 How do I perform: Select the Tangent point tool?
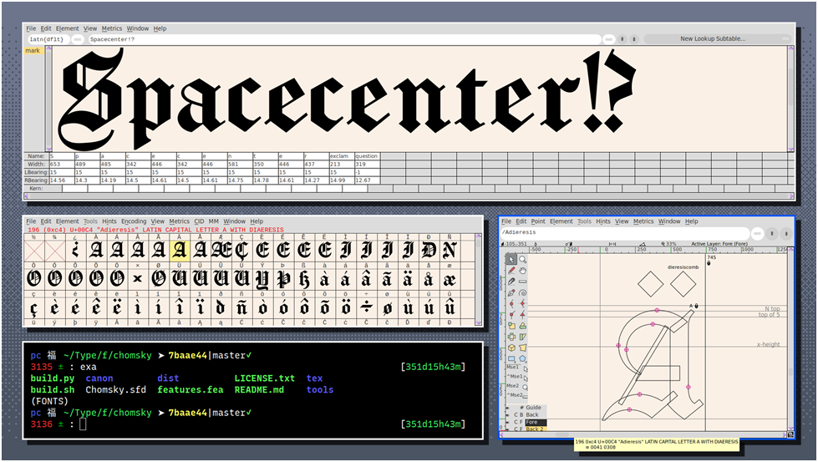coord(523,315)
